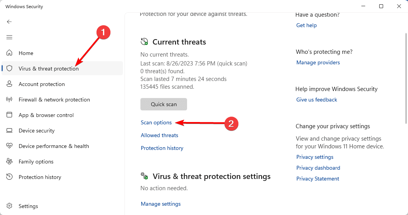
Task: Open Account protection section
Action: (62, 84)
